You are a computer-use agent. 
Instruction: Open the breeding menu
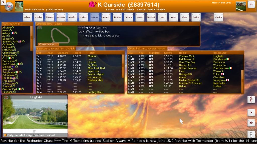coord(38,17)
